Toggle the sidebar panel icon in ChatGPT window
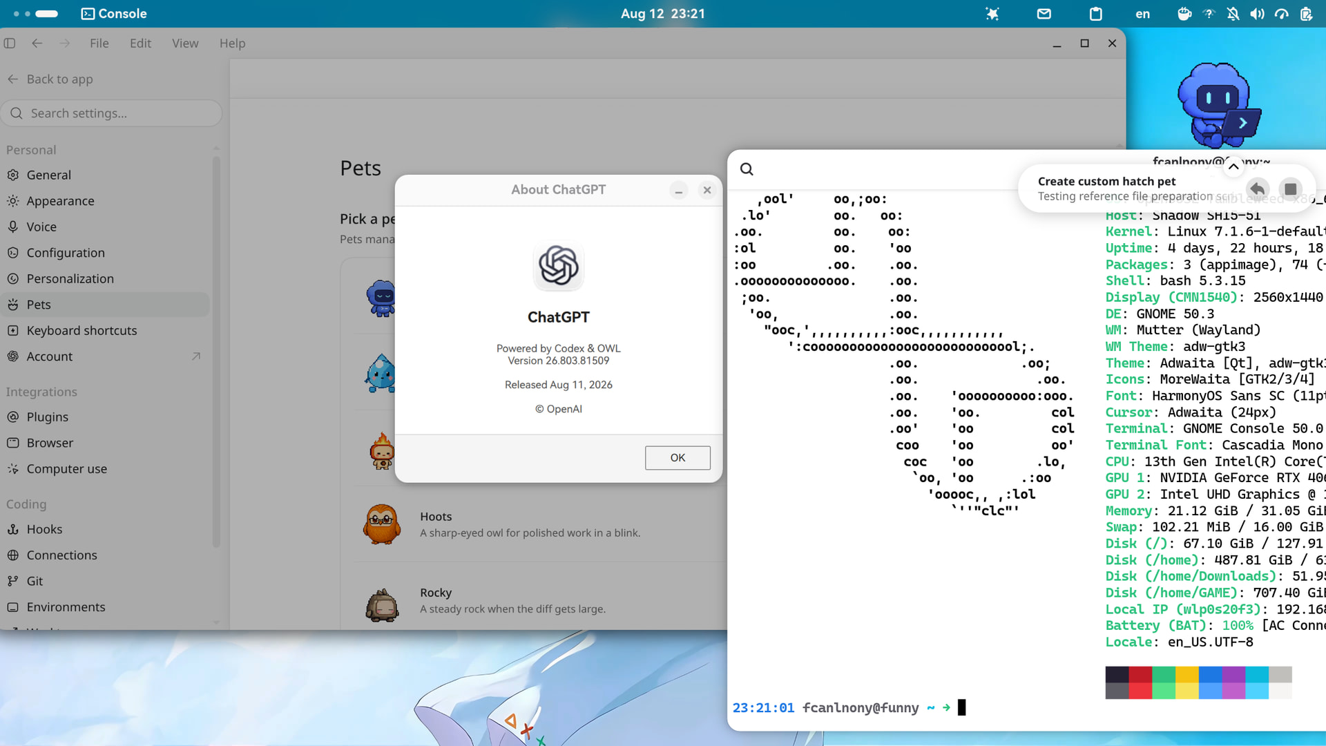 (10, 43)
